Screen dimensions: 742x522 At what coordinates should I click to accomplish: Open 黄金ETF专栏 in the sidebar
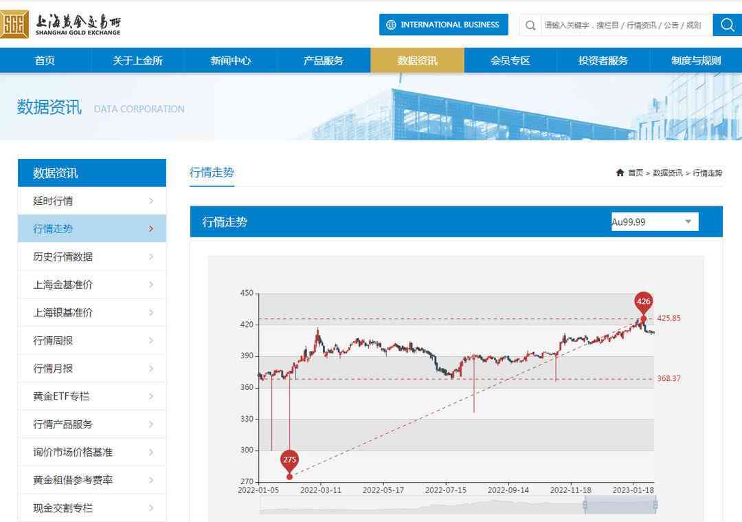(x=61, y=396)
